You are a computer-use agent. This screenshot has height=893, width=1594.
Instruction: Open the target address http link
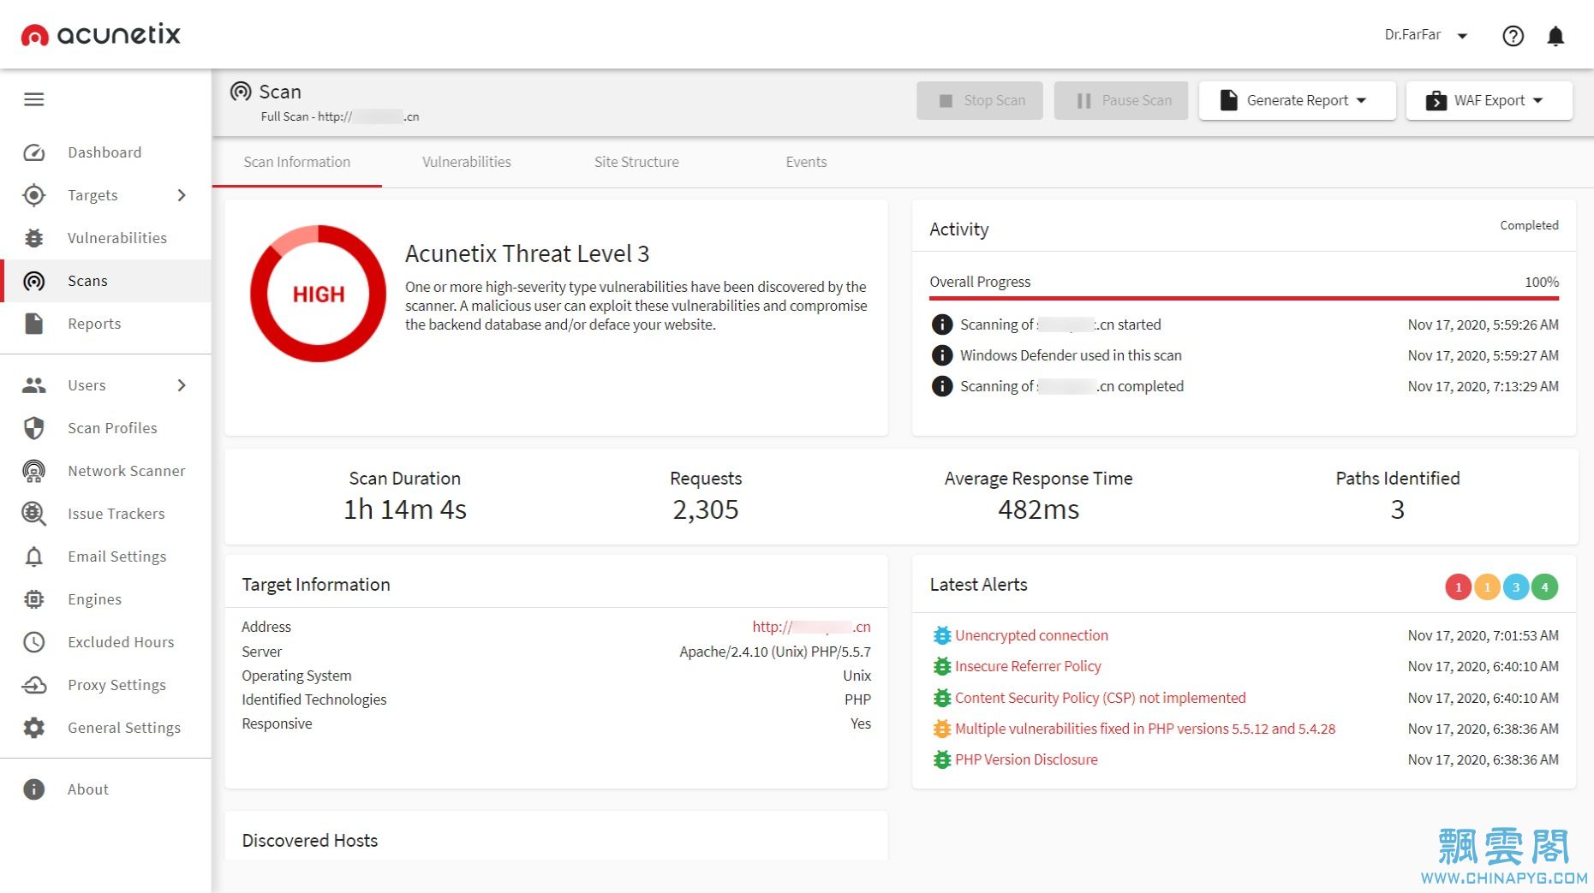811,627
